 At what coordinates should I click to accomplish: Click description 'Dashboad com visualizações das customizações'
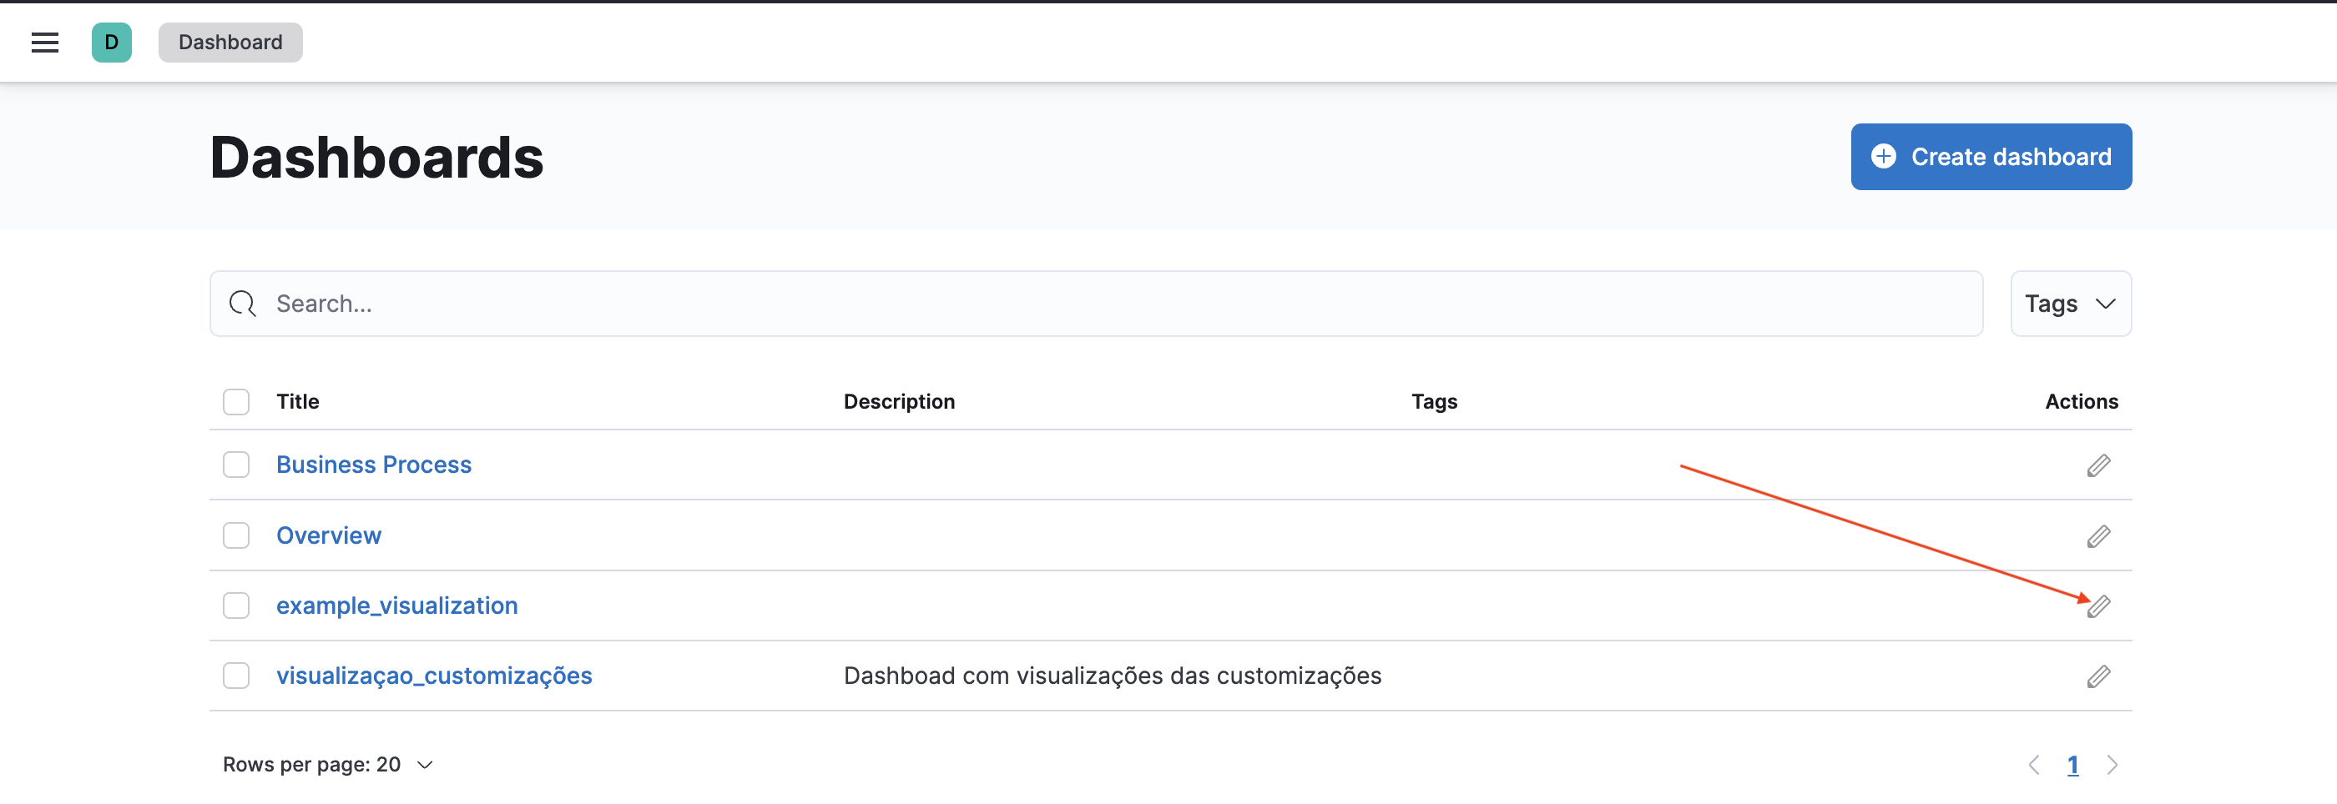[1113, 676]
